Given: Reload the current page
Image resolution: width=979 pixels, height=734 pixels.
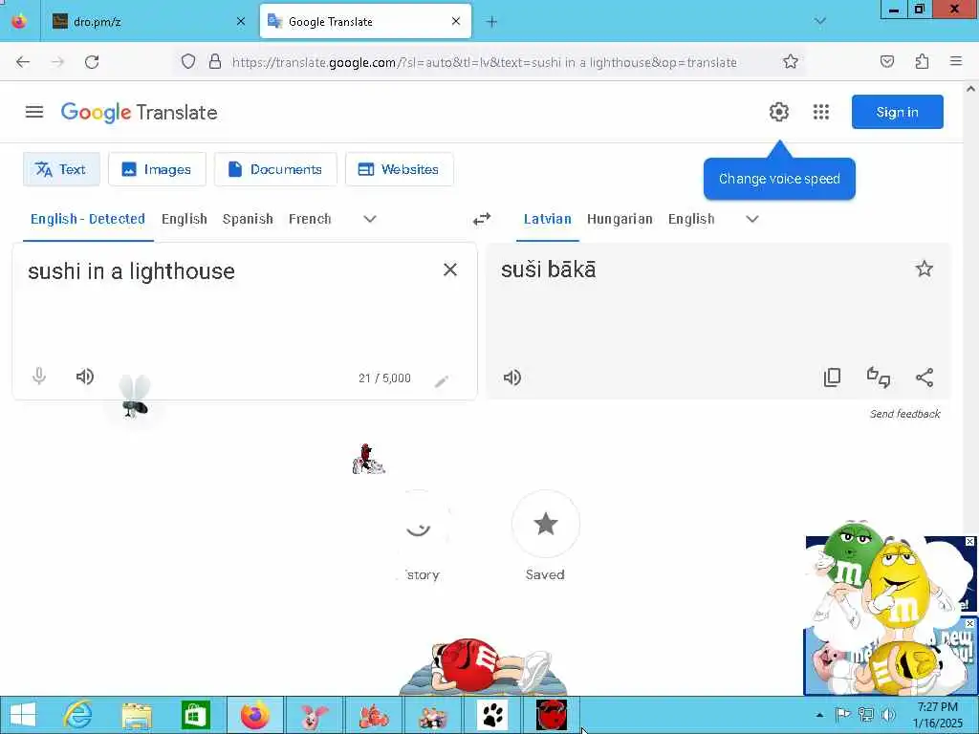Looking at the screenshot, I should click(x=92, y=62).
